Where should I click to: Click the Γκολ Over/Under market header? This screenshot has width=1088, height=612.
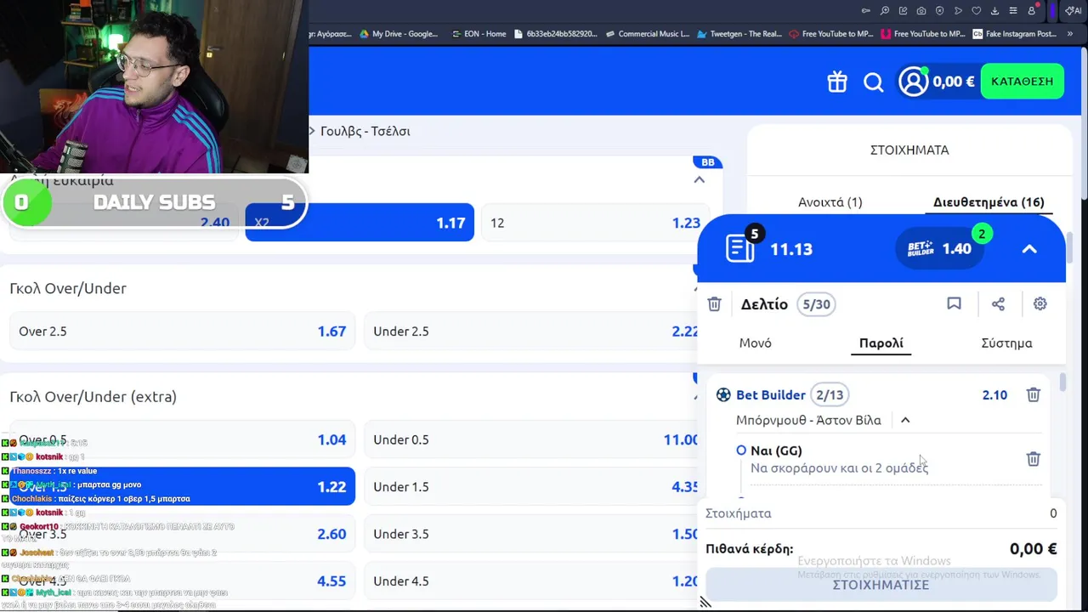pos(68,288)
